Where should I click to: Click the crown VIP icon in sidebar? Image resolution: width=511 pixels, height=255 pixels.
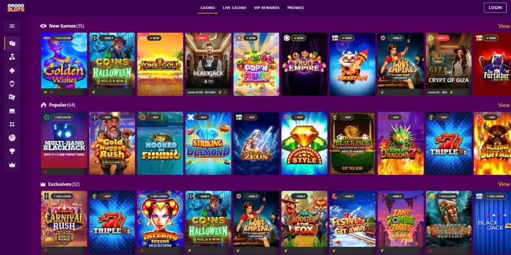(x=12, y=165)
